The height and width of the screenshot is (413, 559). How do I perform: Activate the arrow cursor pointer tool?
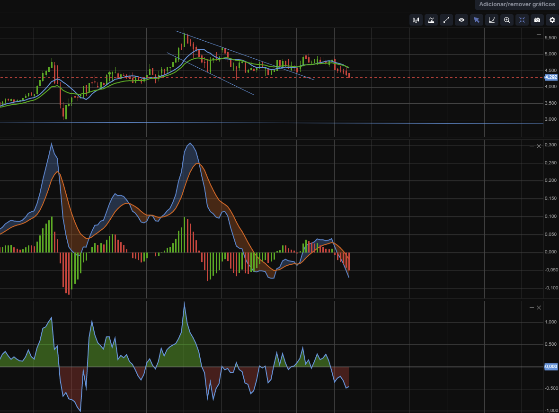tap(477, 20)
